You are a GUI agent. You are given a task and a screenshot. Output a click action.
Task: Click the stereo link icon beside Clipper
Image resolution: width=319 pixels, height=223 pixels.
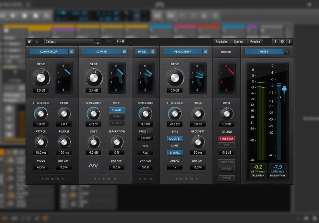point(124,52)
